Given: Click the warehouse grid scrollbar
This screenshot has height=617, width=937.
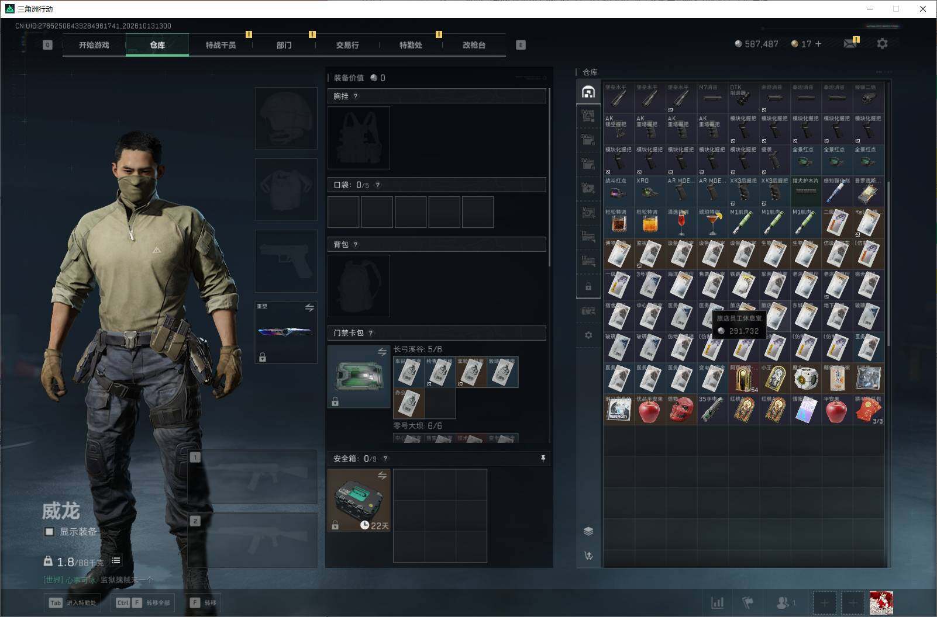Looking at the screenshot, I should (887, 263).
